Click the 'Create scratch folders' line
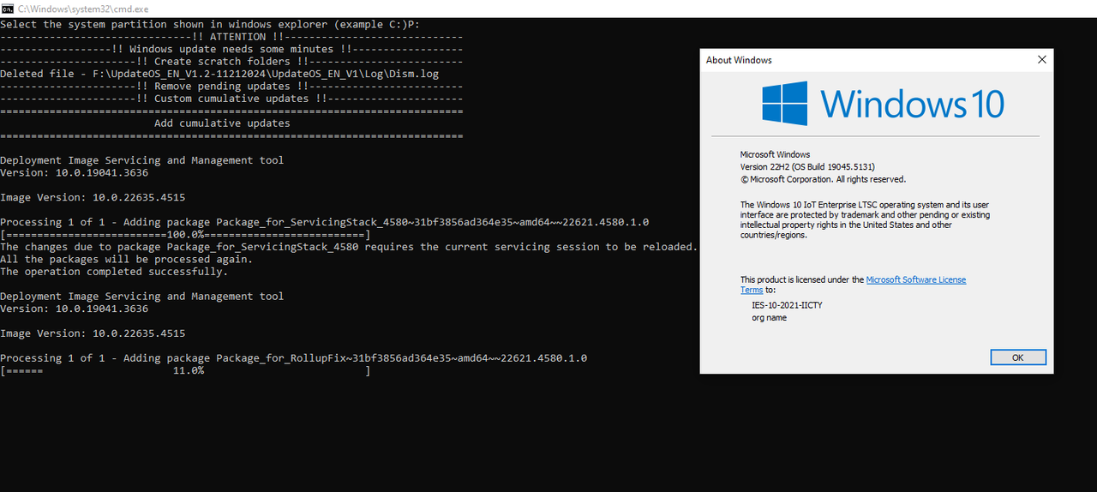Image resolution: width=1097 pixels, height=492 pixels. click(x=231, y=62)
